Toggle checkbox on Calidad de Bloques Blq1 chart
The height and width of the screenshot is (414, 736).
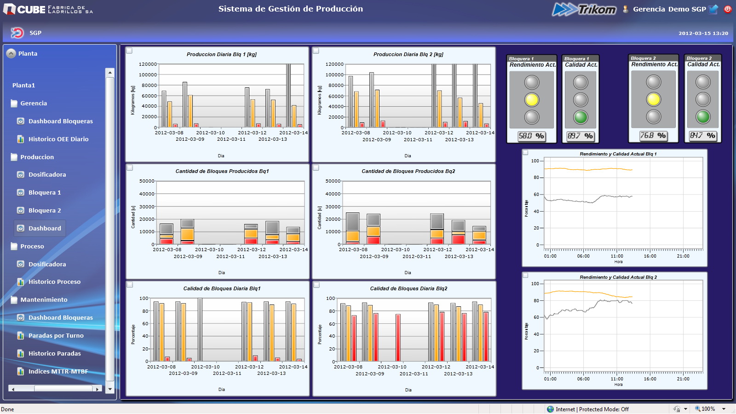tap(130, 285)
